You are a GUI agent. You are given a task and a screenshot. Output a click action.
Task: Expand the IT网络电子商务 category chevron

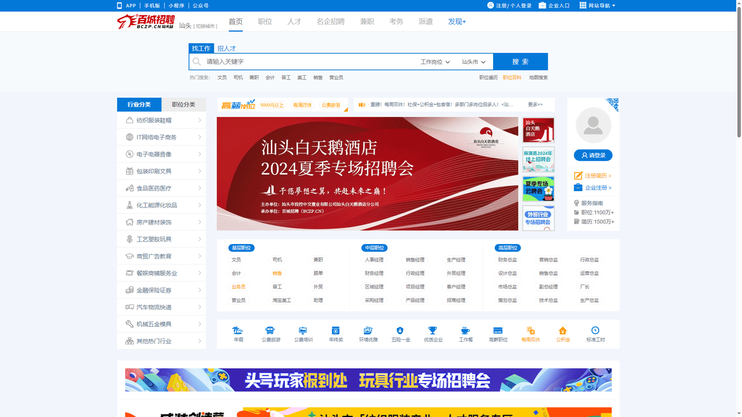pos(199,137)
